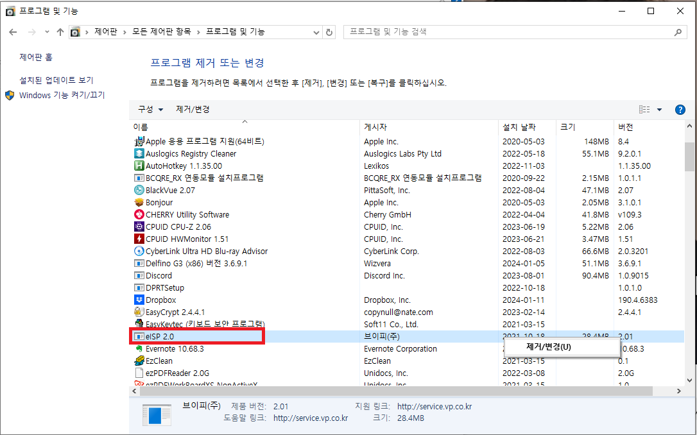Image resolution: width=697 pixels, height=435 pixels.
Task: Expand the view options dropdown arrow
Action: pyautogui.click(x=659, y=110)
